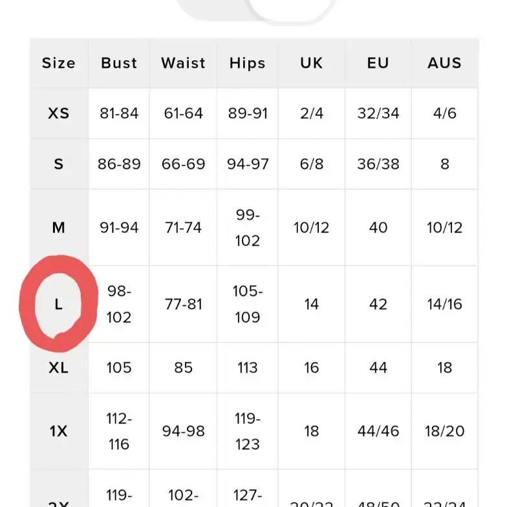
Task: Select the EU column header
Action: [378, 63]
